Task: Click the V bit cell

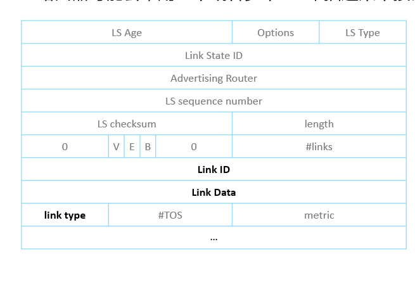Action: coord(116,146)
